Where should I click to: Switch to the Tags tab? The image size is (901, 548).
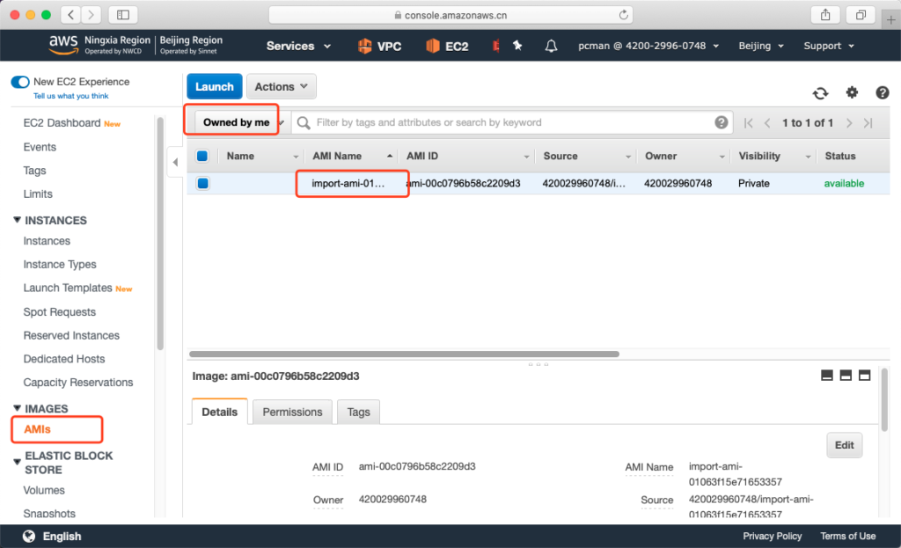point(358,412)
